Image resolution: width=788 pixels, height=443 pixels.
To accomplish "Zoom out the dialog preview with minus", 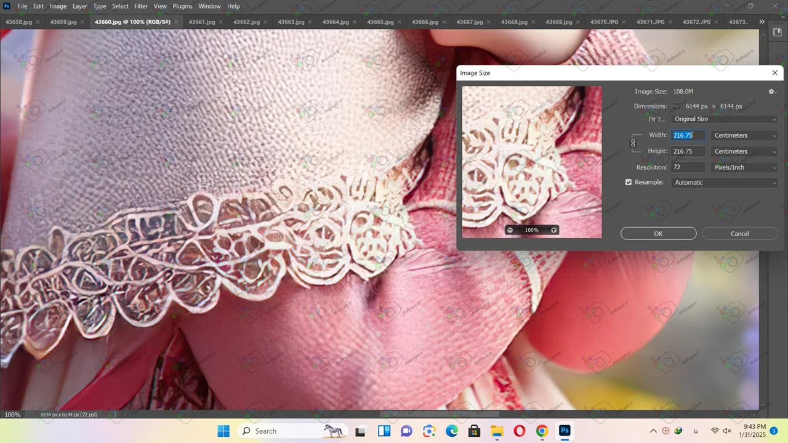I will pyautogui.click(x=510, y=230).
